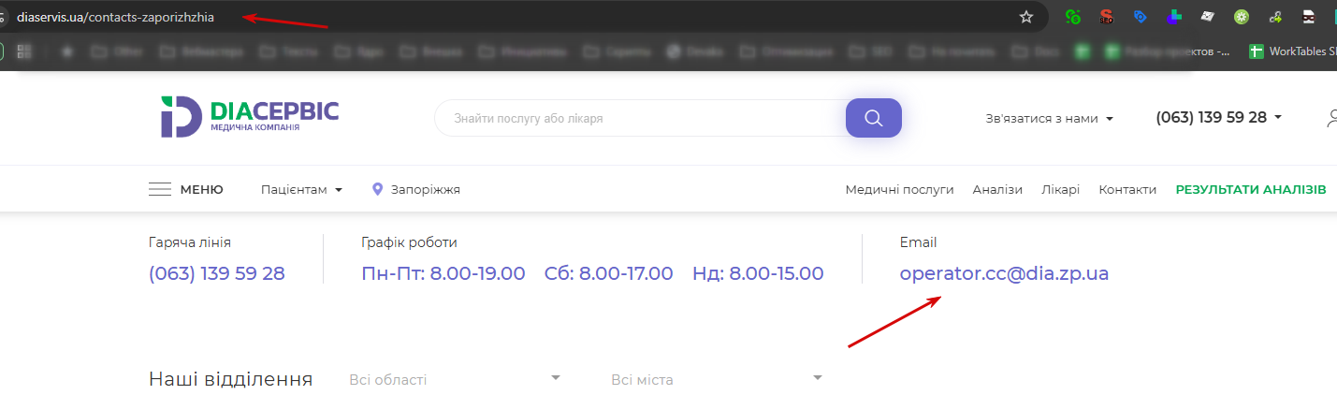Open the green dollar coins extension

(1074, 16)
